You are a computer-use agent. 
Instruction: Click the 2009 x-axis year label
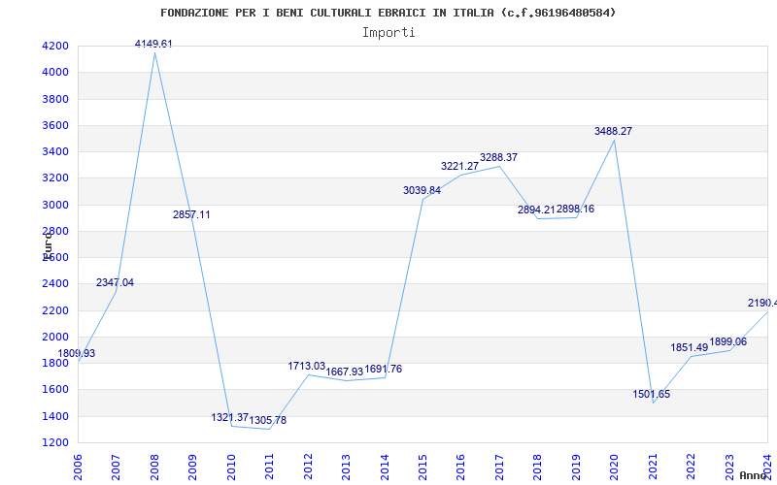click(x=192, y=467)
